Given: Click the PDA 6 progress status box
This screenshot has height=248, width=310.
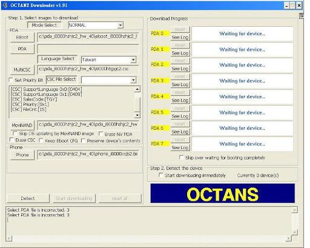Looking at the screenshot, I should (x=242, y=128).
